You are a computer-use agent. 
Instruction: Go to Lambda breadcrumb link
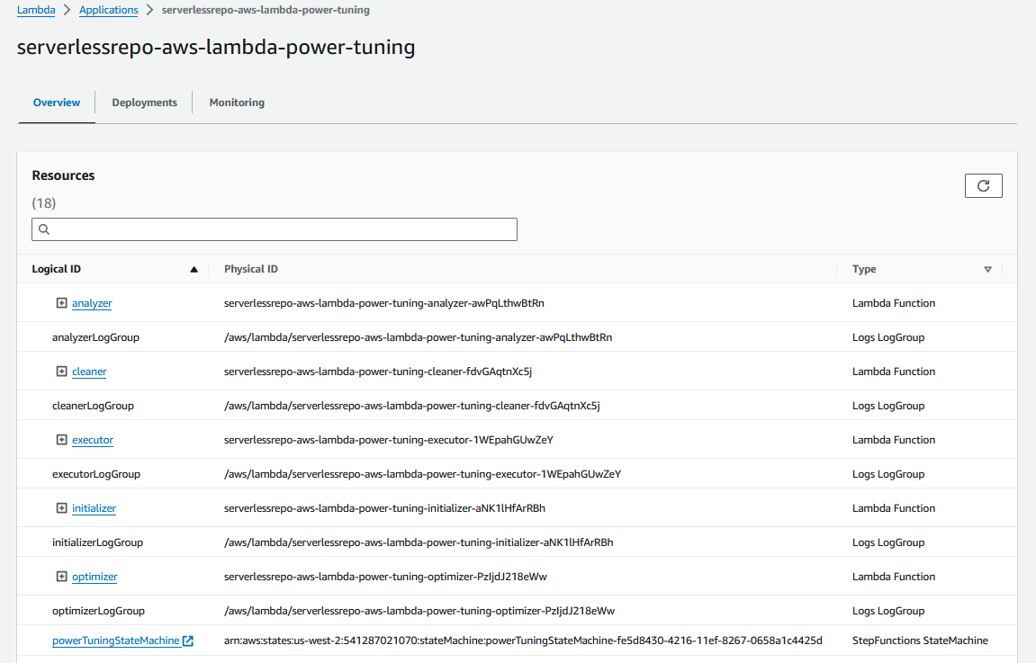(x=36, y=10)
